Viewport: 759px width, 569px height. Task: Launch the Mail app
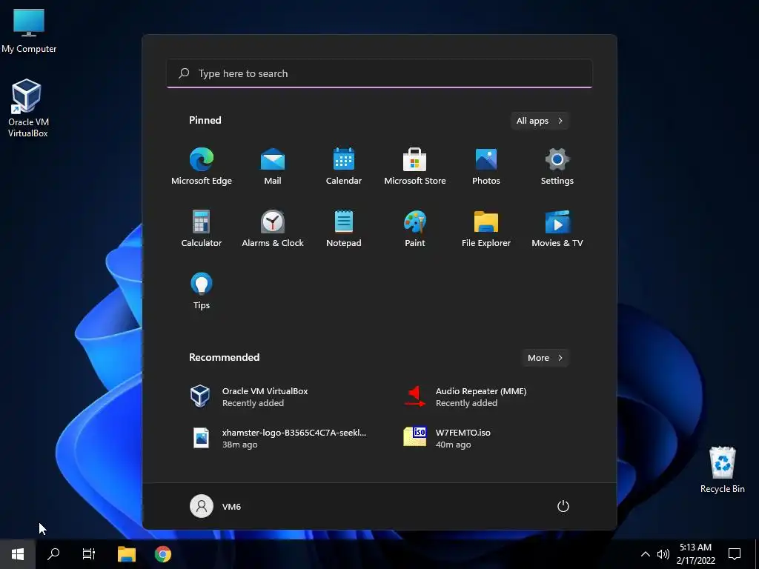(x=273, y=167)
